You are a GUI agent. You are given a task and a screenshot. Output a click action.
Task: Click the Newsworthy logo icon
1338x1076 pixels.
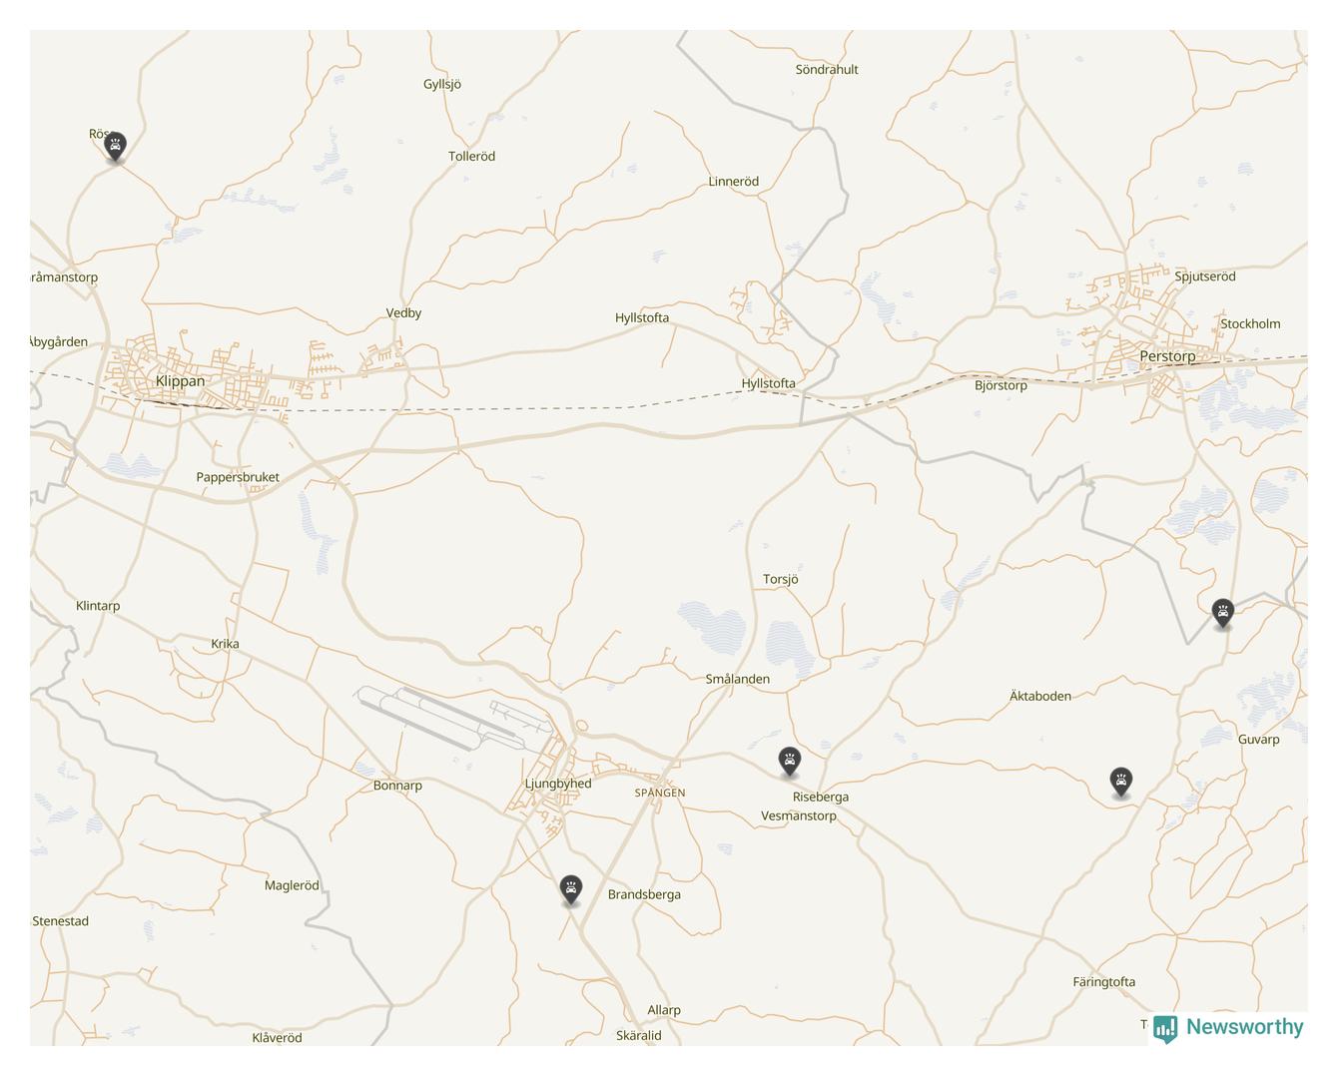(1165, 1029)
